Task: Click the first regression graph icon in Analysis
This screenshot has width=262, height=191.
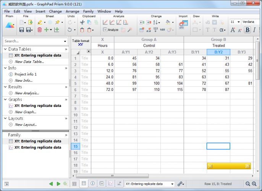Action: 105,23
